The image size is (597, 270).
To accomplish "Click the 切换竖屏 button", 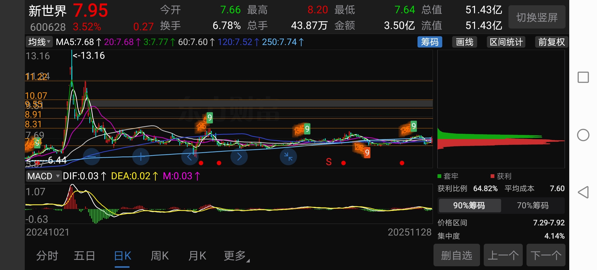I will pyautogui.click(x=537, y=17).
